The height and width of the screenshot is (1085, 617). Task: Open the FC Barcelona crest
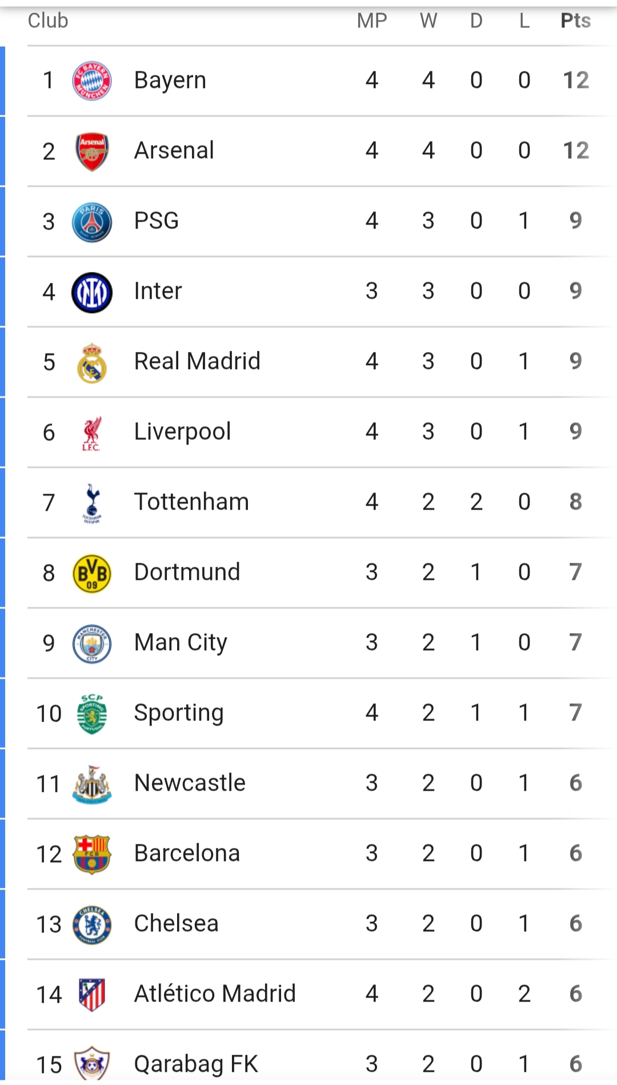click(91, 854)
